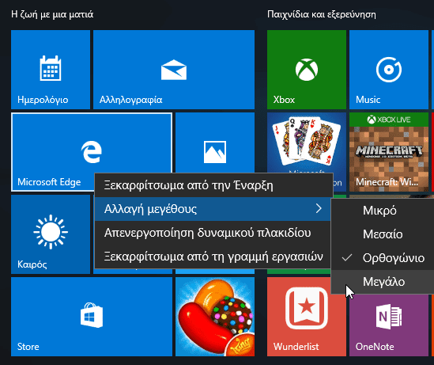Select Αλλαγή μεγέθους menu entry
Image resolution: width=434 pixels, height=365 pixels.
(x=213, y=209)
